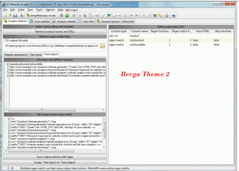Click the gray stop scan circle icon
The height and width of the screenshot is (171, 239).
click(62, 16)
